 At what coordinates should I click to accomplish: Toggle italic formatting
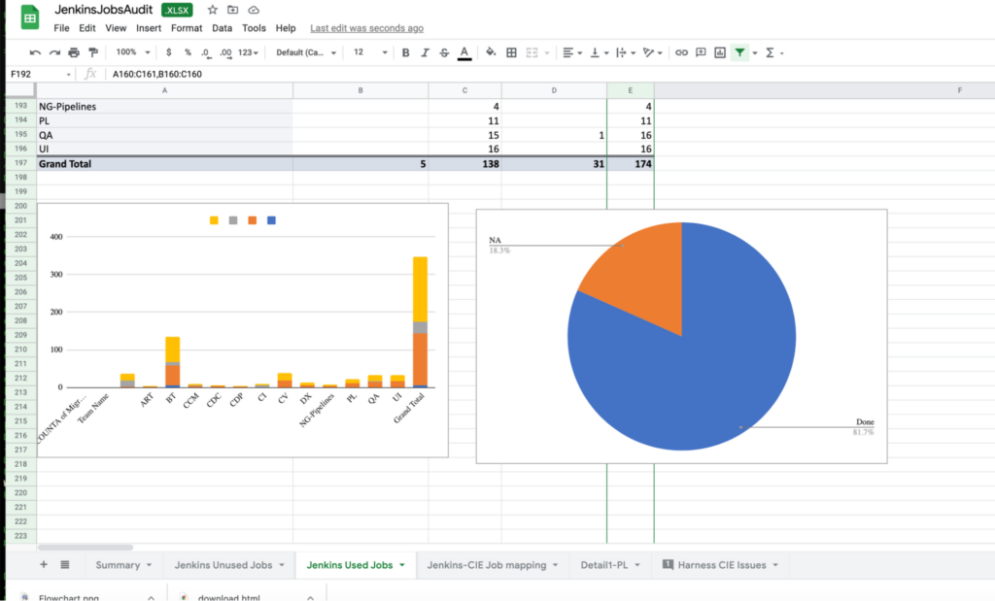pyautogui.click(x=425, y=52)
